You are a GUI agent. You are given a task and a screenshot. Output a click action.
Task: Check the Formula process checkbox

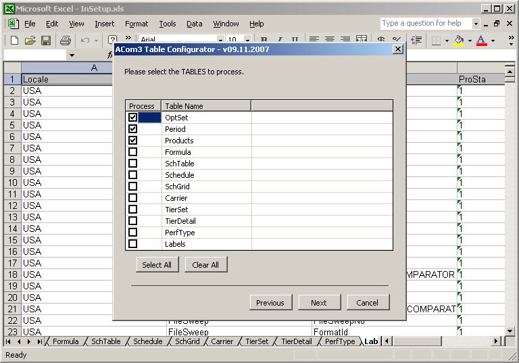tap(132, 151)
